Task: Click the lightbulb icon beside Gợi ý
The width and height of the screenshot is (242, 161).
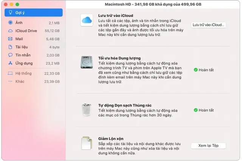Action: [x=10, y=12]
